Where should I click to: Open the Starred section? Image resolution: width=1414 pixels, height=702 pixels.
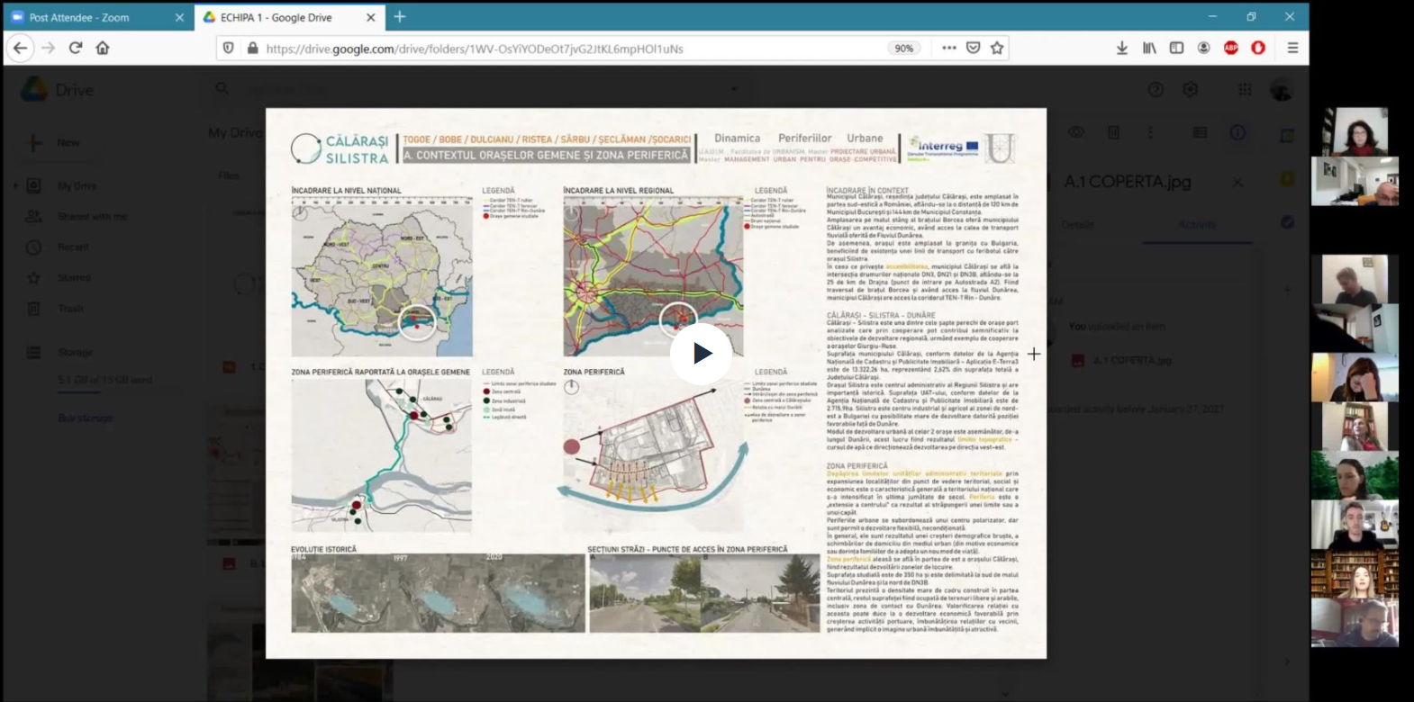[74, 277]
